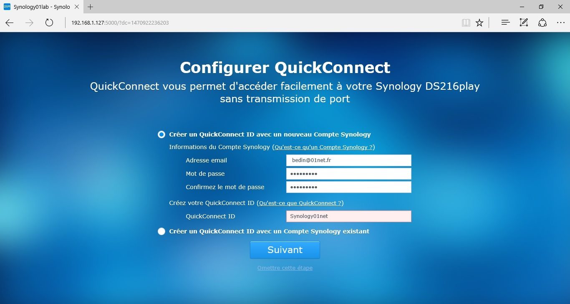Screen dimensions: 570x304
Task: Restore down the browser window
Action: (541, 7)
